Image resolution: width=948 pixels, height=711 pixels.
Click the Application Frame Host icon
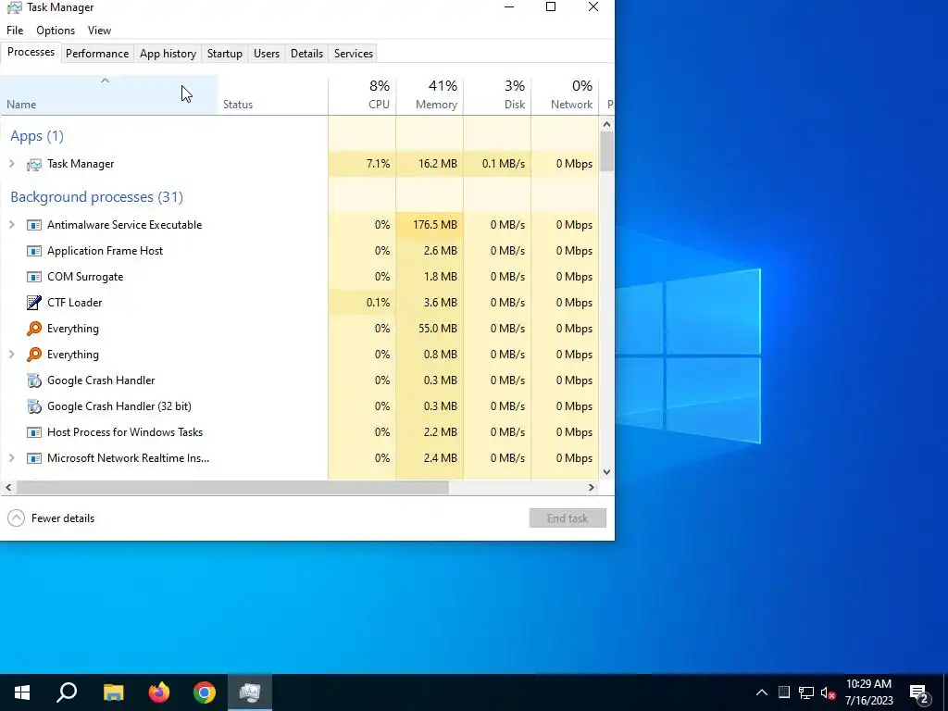(x=34, y=251)
